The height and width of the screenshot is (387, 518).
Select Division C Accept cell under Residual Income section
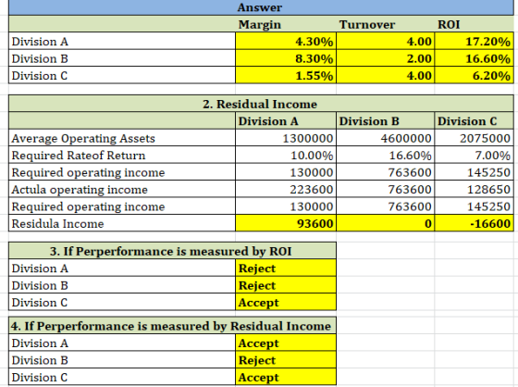286,377
